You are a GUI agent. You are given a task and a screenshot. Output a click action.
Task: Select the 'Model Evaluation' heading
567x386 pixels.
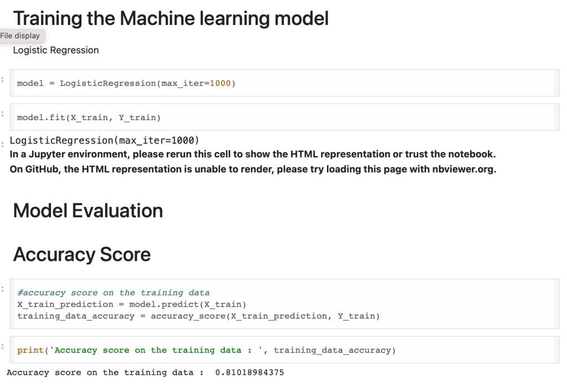88,211
